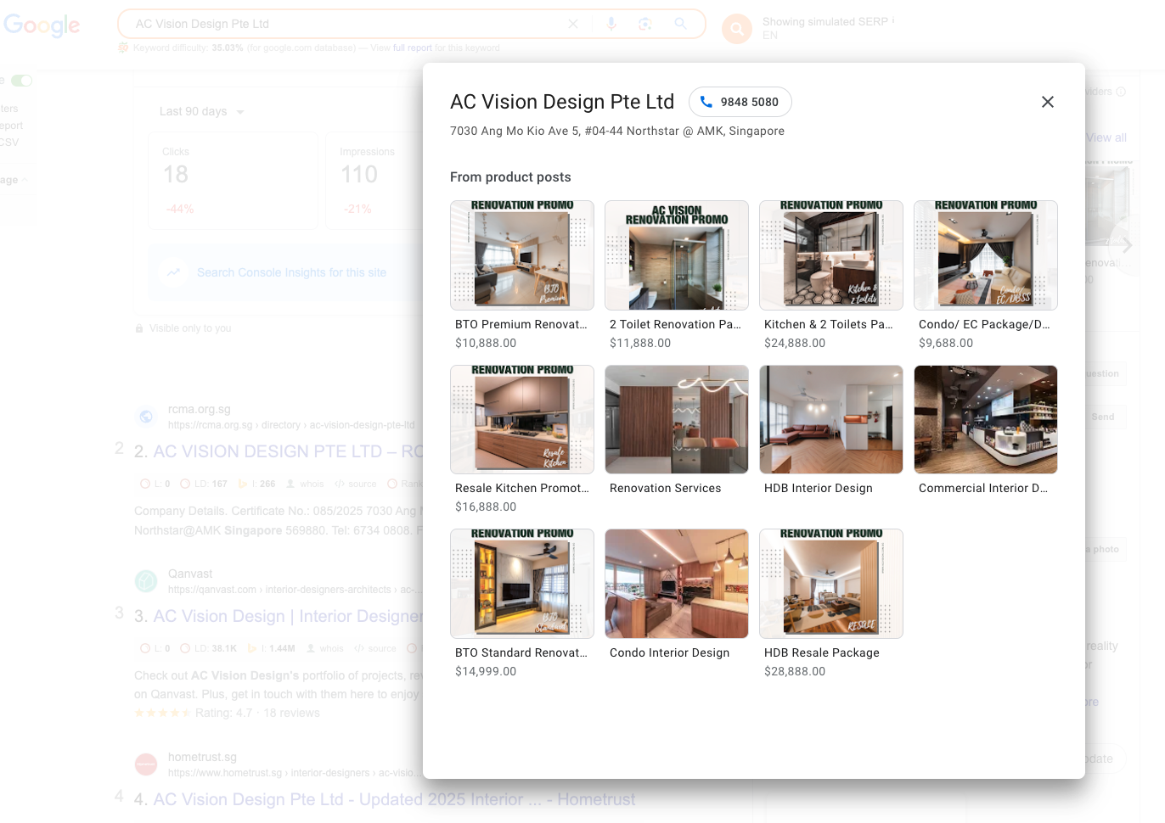Start voice search with microphone icon
Image resolution: width=1165 pixels, height=823 pixels.
(x=611, y=24)
